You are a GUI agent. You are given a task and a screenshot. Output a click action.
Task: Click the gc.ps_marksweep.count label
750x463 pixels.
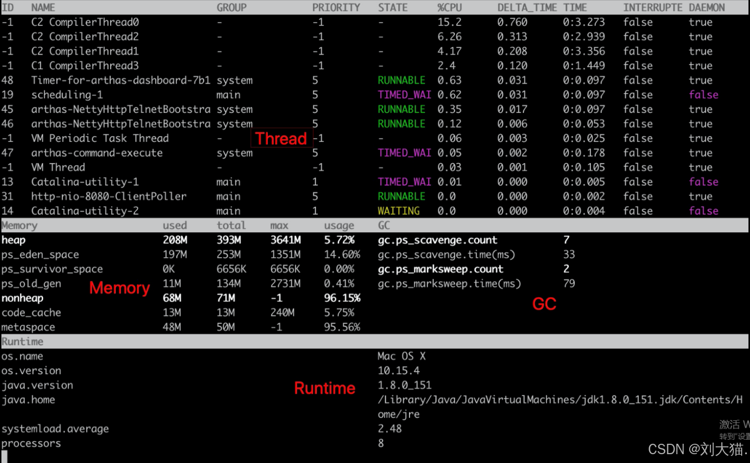pos(441,269)
